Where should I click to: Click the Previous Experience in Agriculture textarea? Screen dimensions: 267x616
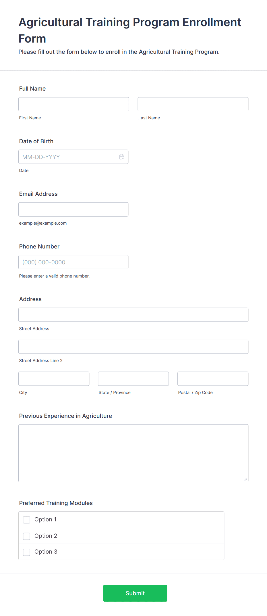pos(133,453)
